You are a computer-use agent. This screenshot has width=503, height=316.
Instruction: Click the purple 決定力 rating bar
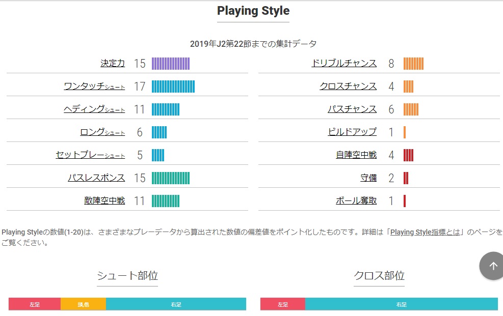171,64
